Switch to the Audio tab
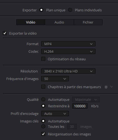Viewport: 118px width, 140px height. (x=59, y=22)
